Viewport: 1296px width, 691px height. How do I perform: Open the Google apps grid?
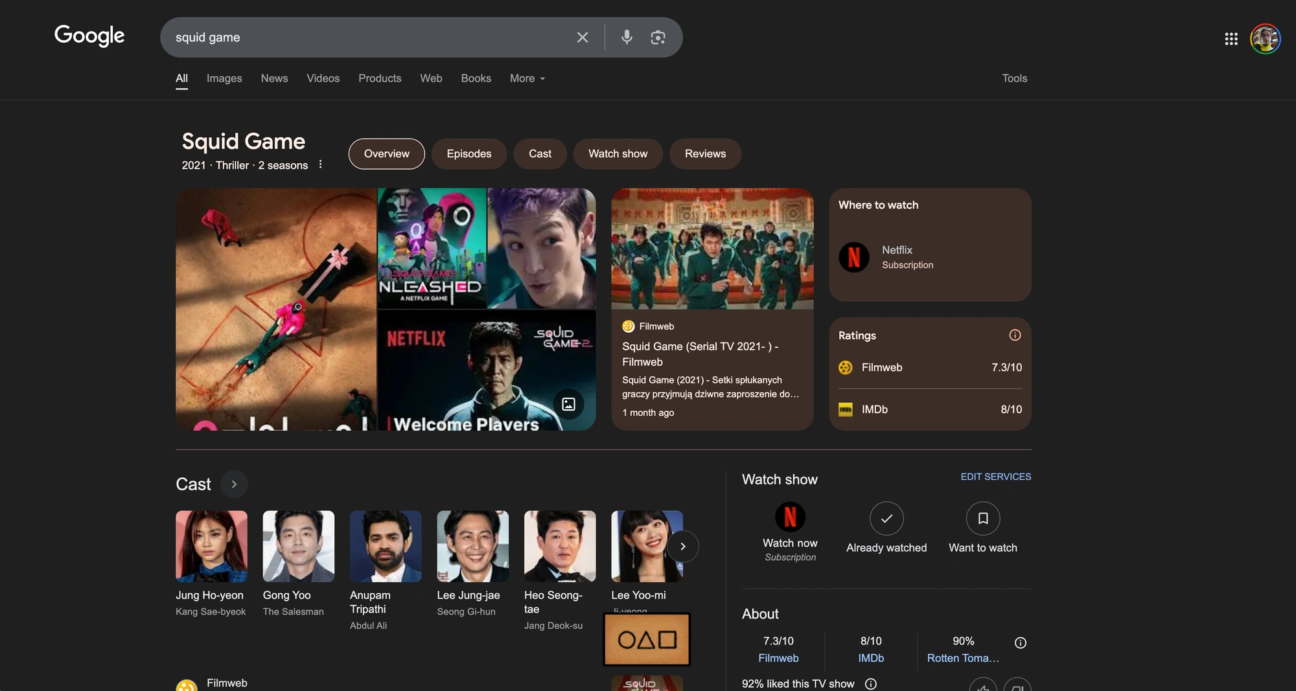click(1231, 39)
